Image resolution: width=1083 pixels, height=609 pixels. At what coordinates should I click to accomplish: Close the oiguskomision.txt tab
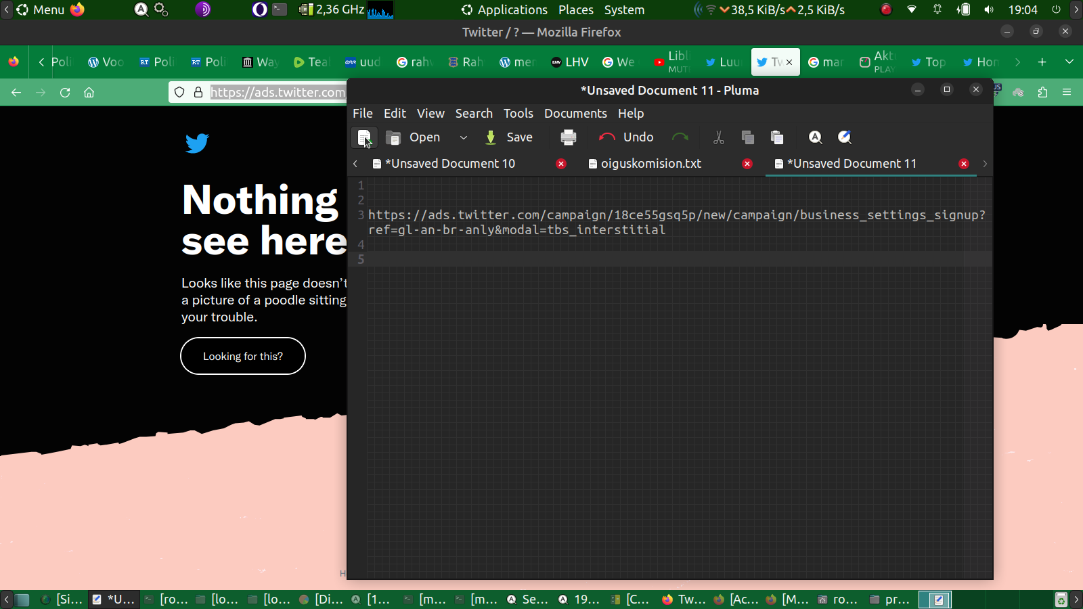click(747, 164)
